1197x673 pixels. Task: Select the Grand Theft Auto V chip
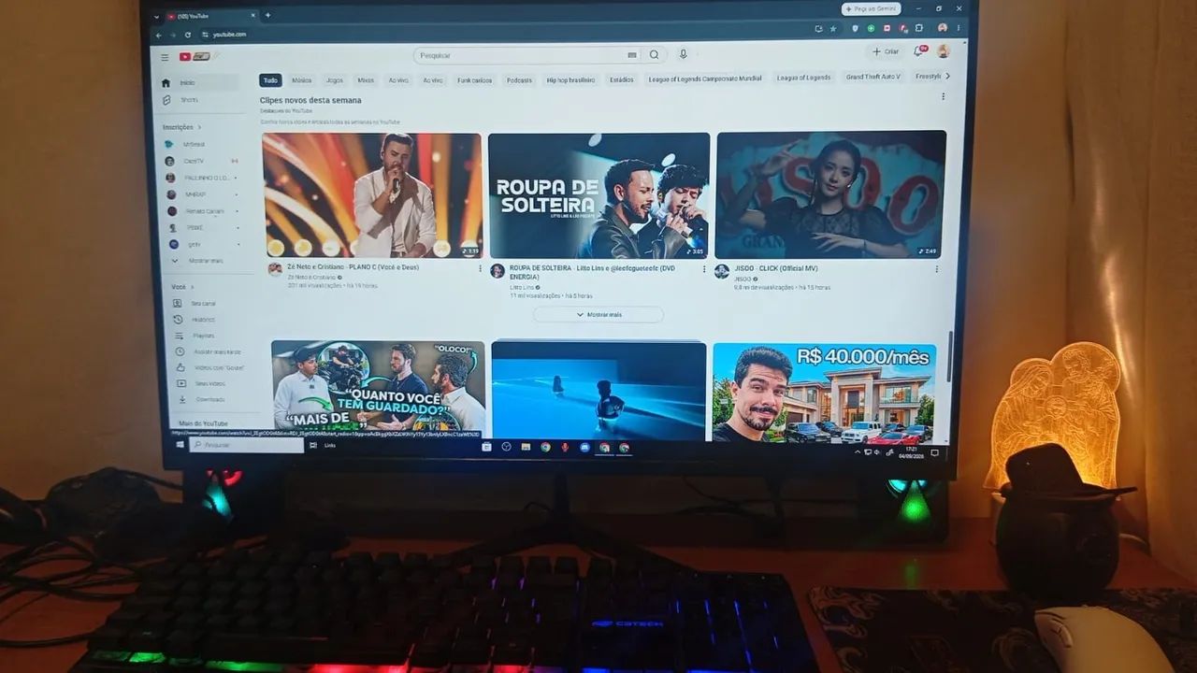(873, 77)
